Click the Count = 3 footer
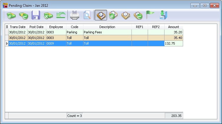The image size is (222, 124). click(75, 116)
